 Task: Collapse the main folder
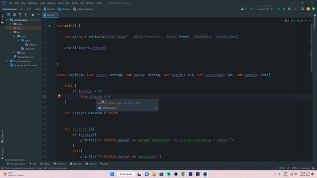point(14,36)
